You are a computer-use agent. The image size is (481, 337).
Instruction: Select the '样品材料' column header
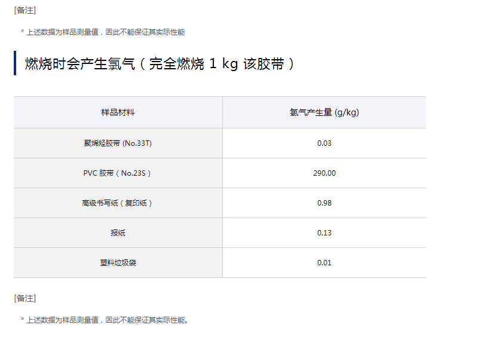[118, 112]
